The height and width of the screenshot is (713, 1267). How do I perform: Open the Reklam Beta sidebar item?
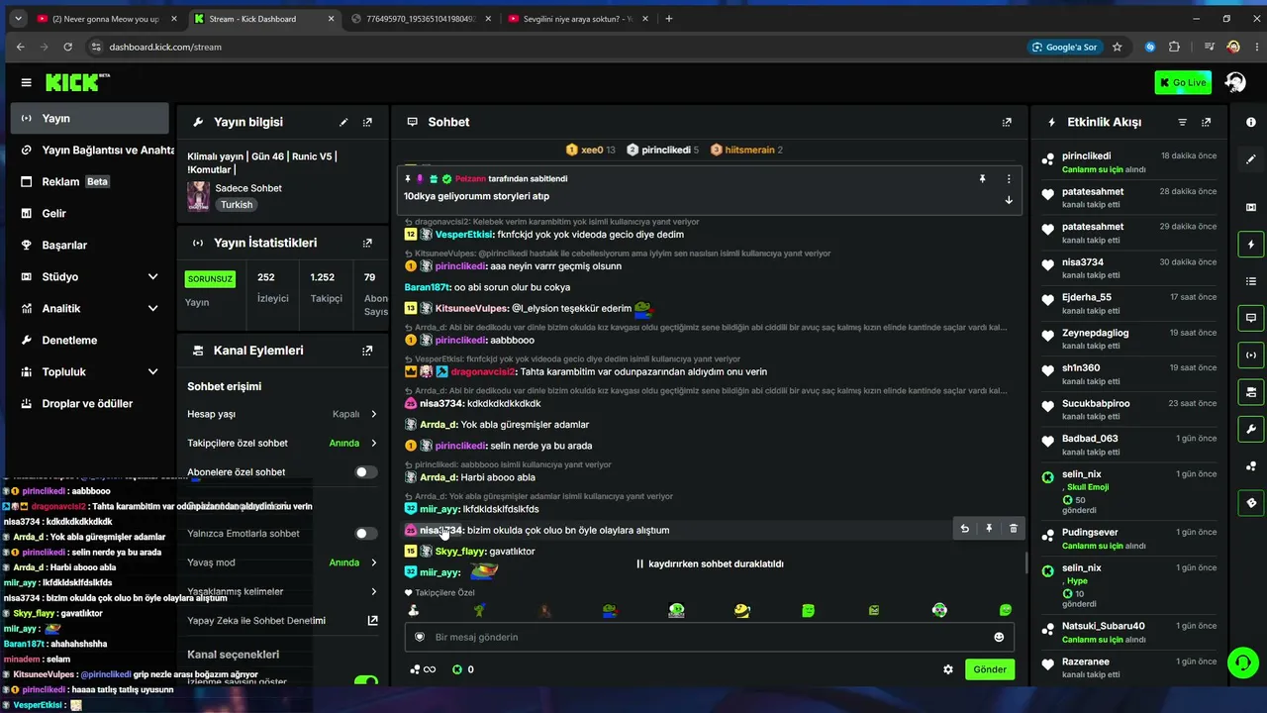click(x=90, y=181)
